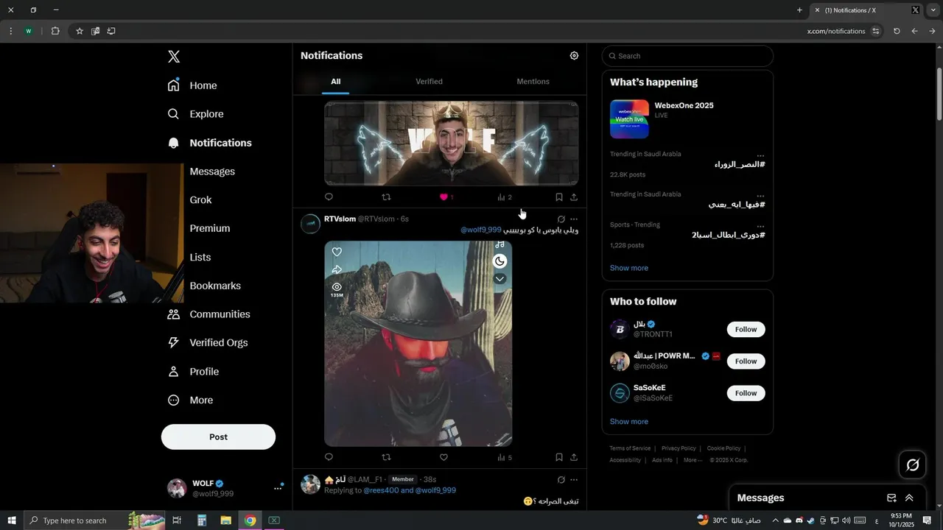The height and width of the screenshot is (530, 943).
Task: Open a new browser tab
Action: point(799,10)
